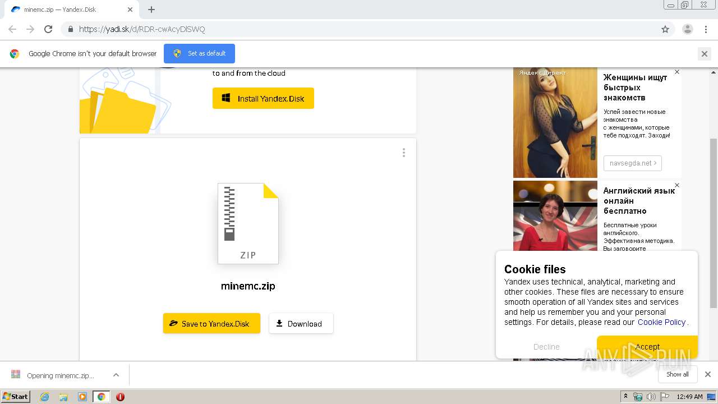
Task: Click the Chrome taskbar icon
Action: click(x=101, y=397)
